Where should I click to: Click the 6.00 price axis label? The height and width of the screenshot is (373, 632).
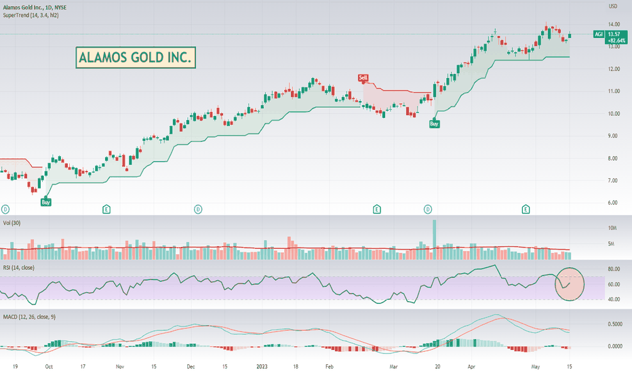[612, 203]
